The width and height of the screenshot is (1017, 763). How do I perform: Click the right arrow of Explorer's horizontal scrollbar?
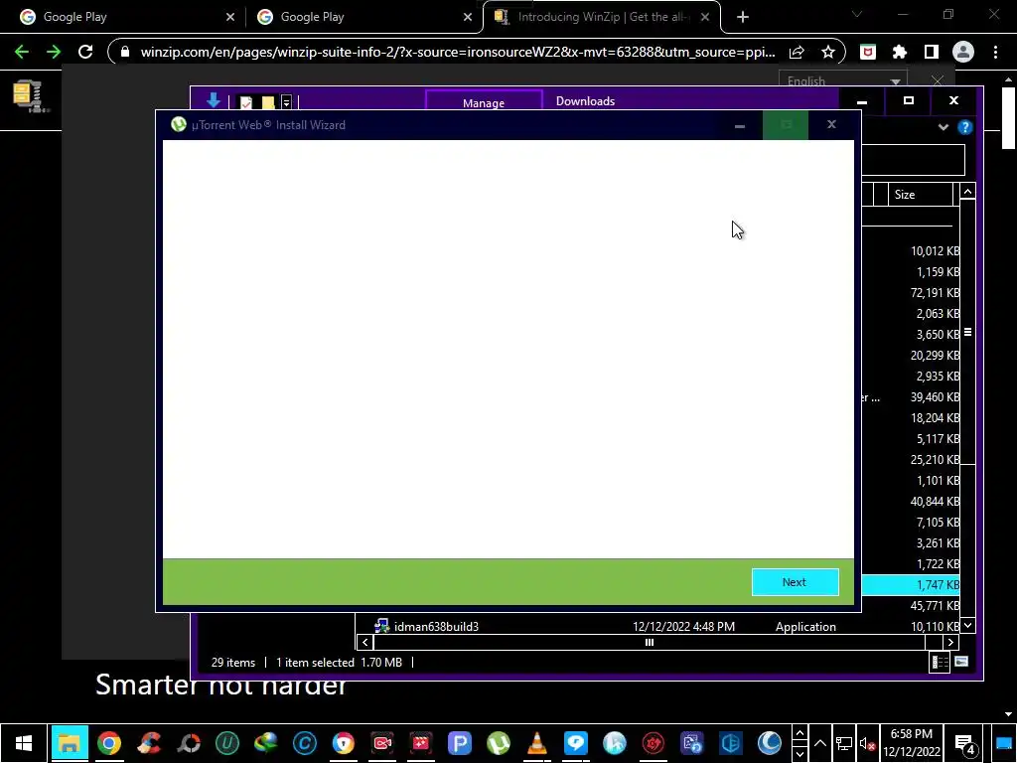(x=950, y=643)
